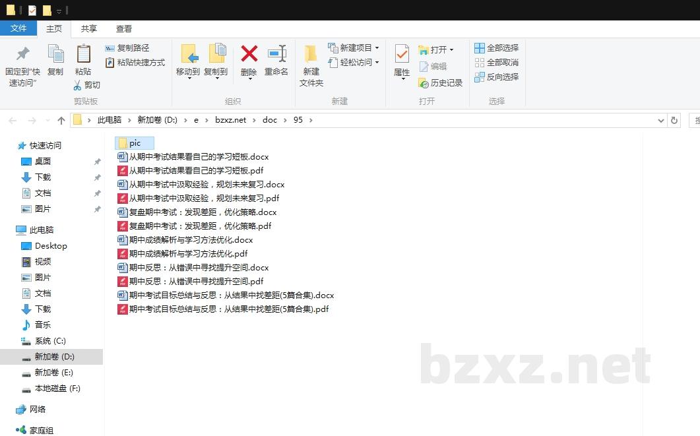Click Invert selection (反向选择)

point(496,77)
